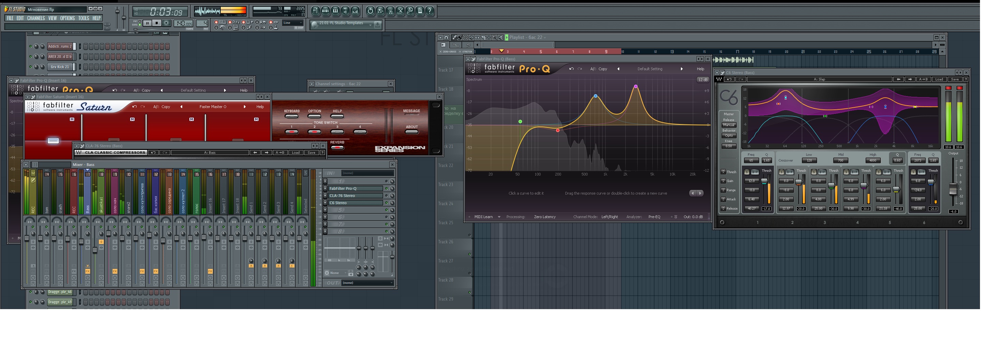Open the OPTIONS menu
Image resolution: width=981 pixels, height=349 pixels.
[67, 18]
